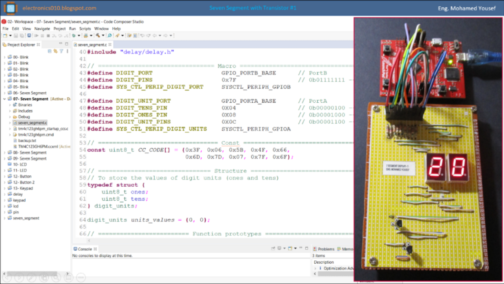Collapse the 07- Seven Segment project

[5, 99]
